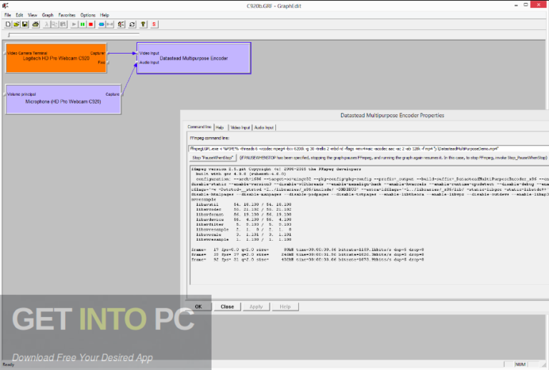
Task: Open the Edit menu
Action: (19, 15)
